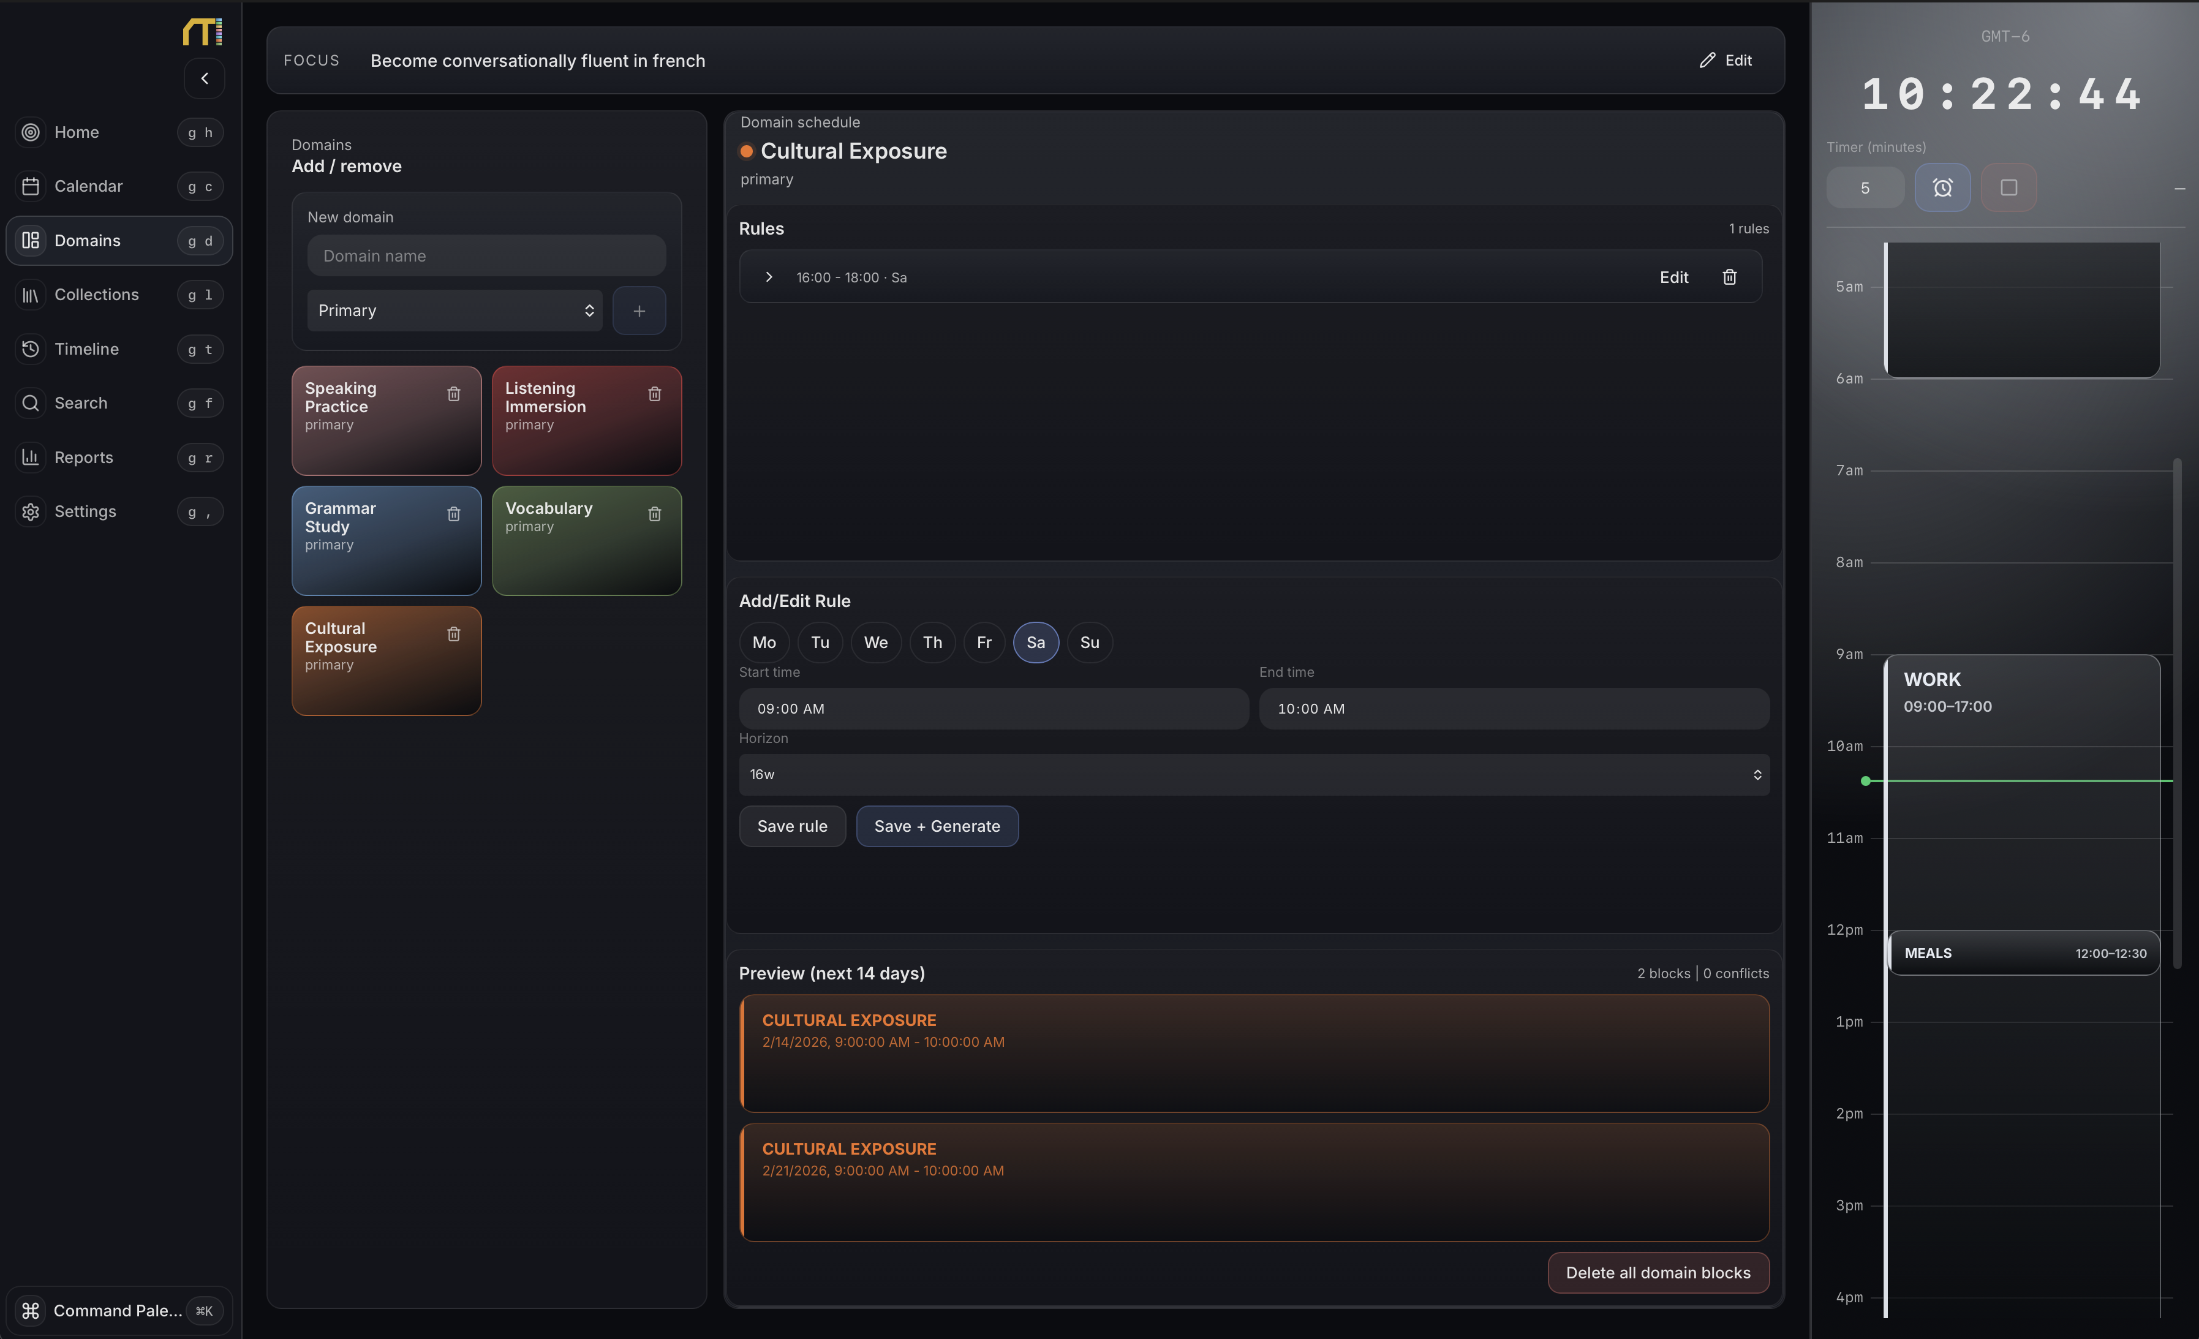Screen dimensions: 2199x1339
Task: Open Reports with the bar chart icon
Action: (x=31, y=457)
